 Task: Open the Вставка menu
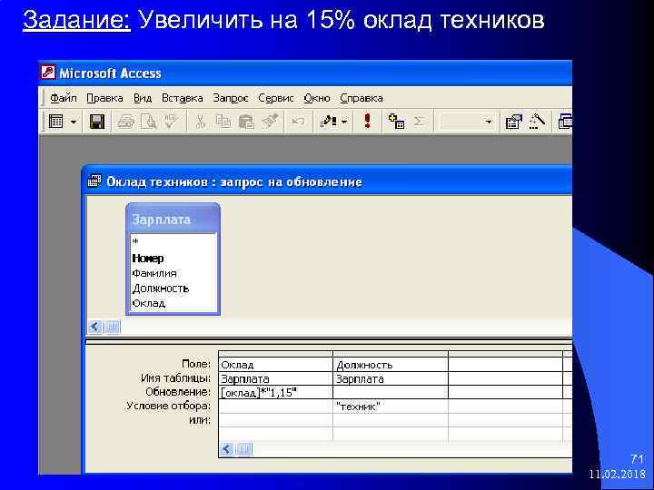click(183, 98)
